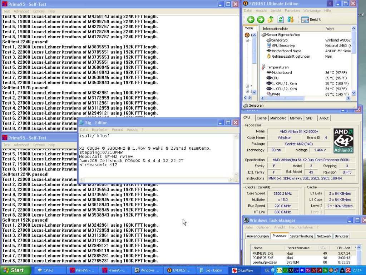Screen dimensions: 366x275
Task: Switch to the Systemleistung tab in Task-Manager
Action: tap(301, 236)
